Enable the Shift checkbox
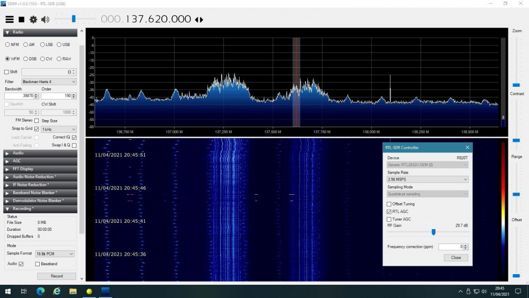529x298 pixels. click(x=6, y=72)
